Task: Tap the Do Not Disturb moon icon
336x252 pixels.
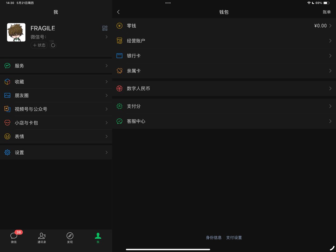Action: (313, 3)
